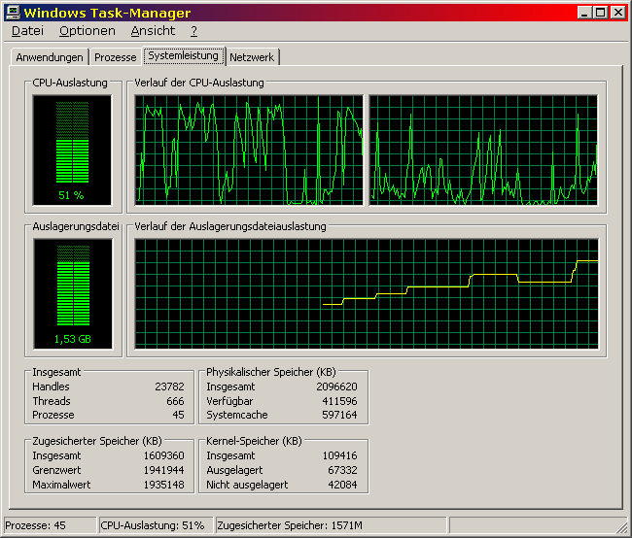The image size is (632, 538).
Task: Click the Auslagerungsdatei 1,53 GB gauge
Action: coord(73,293)
